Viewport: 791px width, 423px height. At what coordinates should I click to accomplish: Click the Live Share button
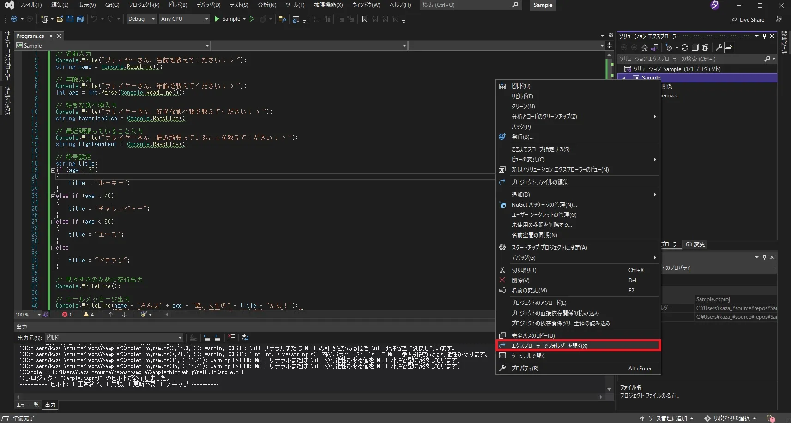point(747,20)
